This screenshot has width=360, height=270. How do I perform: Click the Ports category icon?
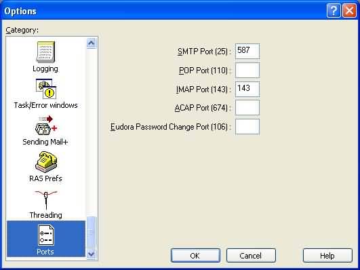[x=46, y=235]
